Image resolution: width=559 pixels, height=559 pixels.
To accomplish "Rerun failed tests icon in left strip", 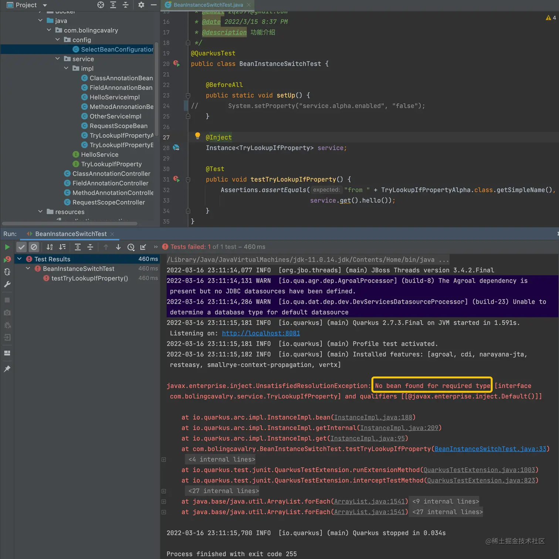I will click(7, 259).
